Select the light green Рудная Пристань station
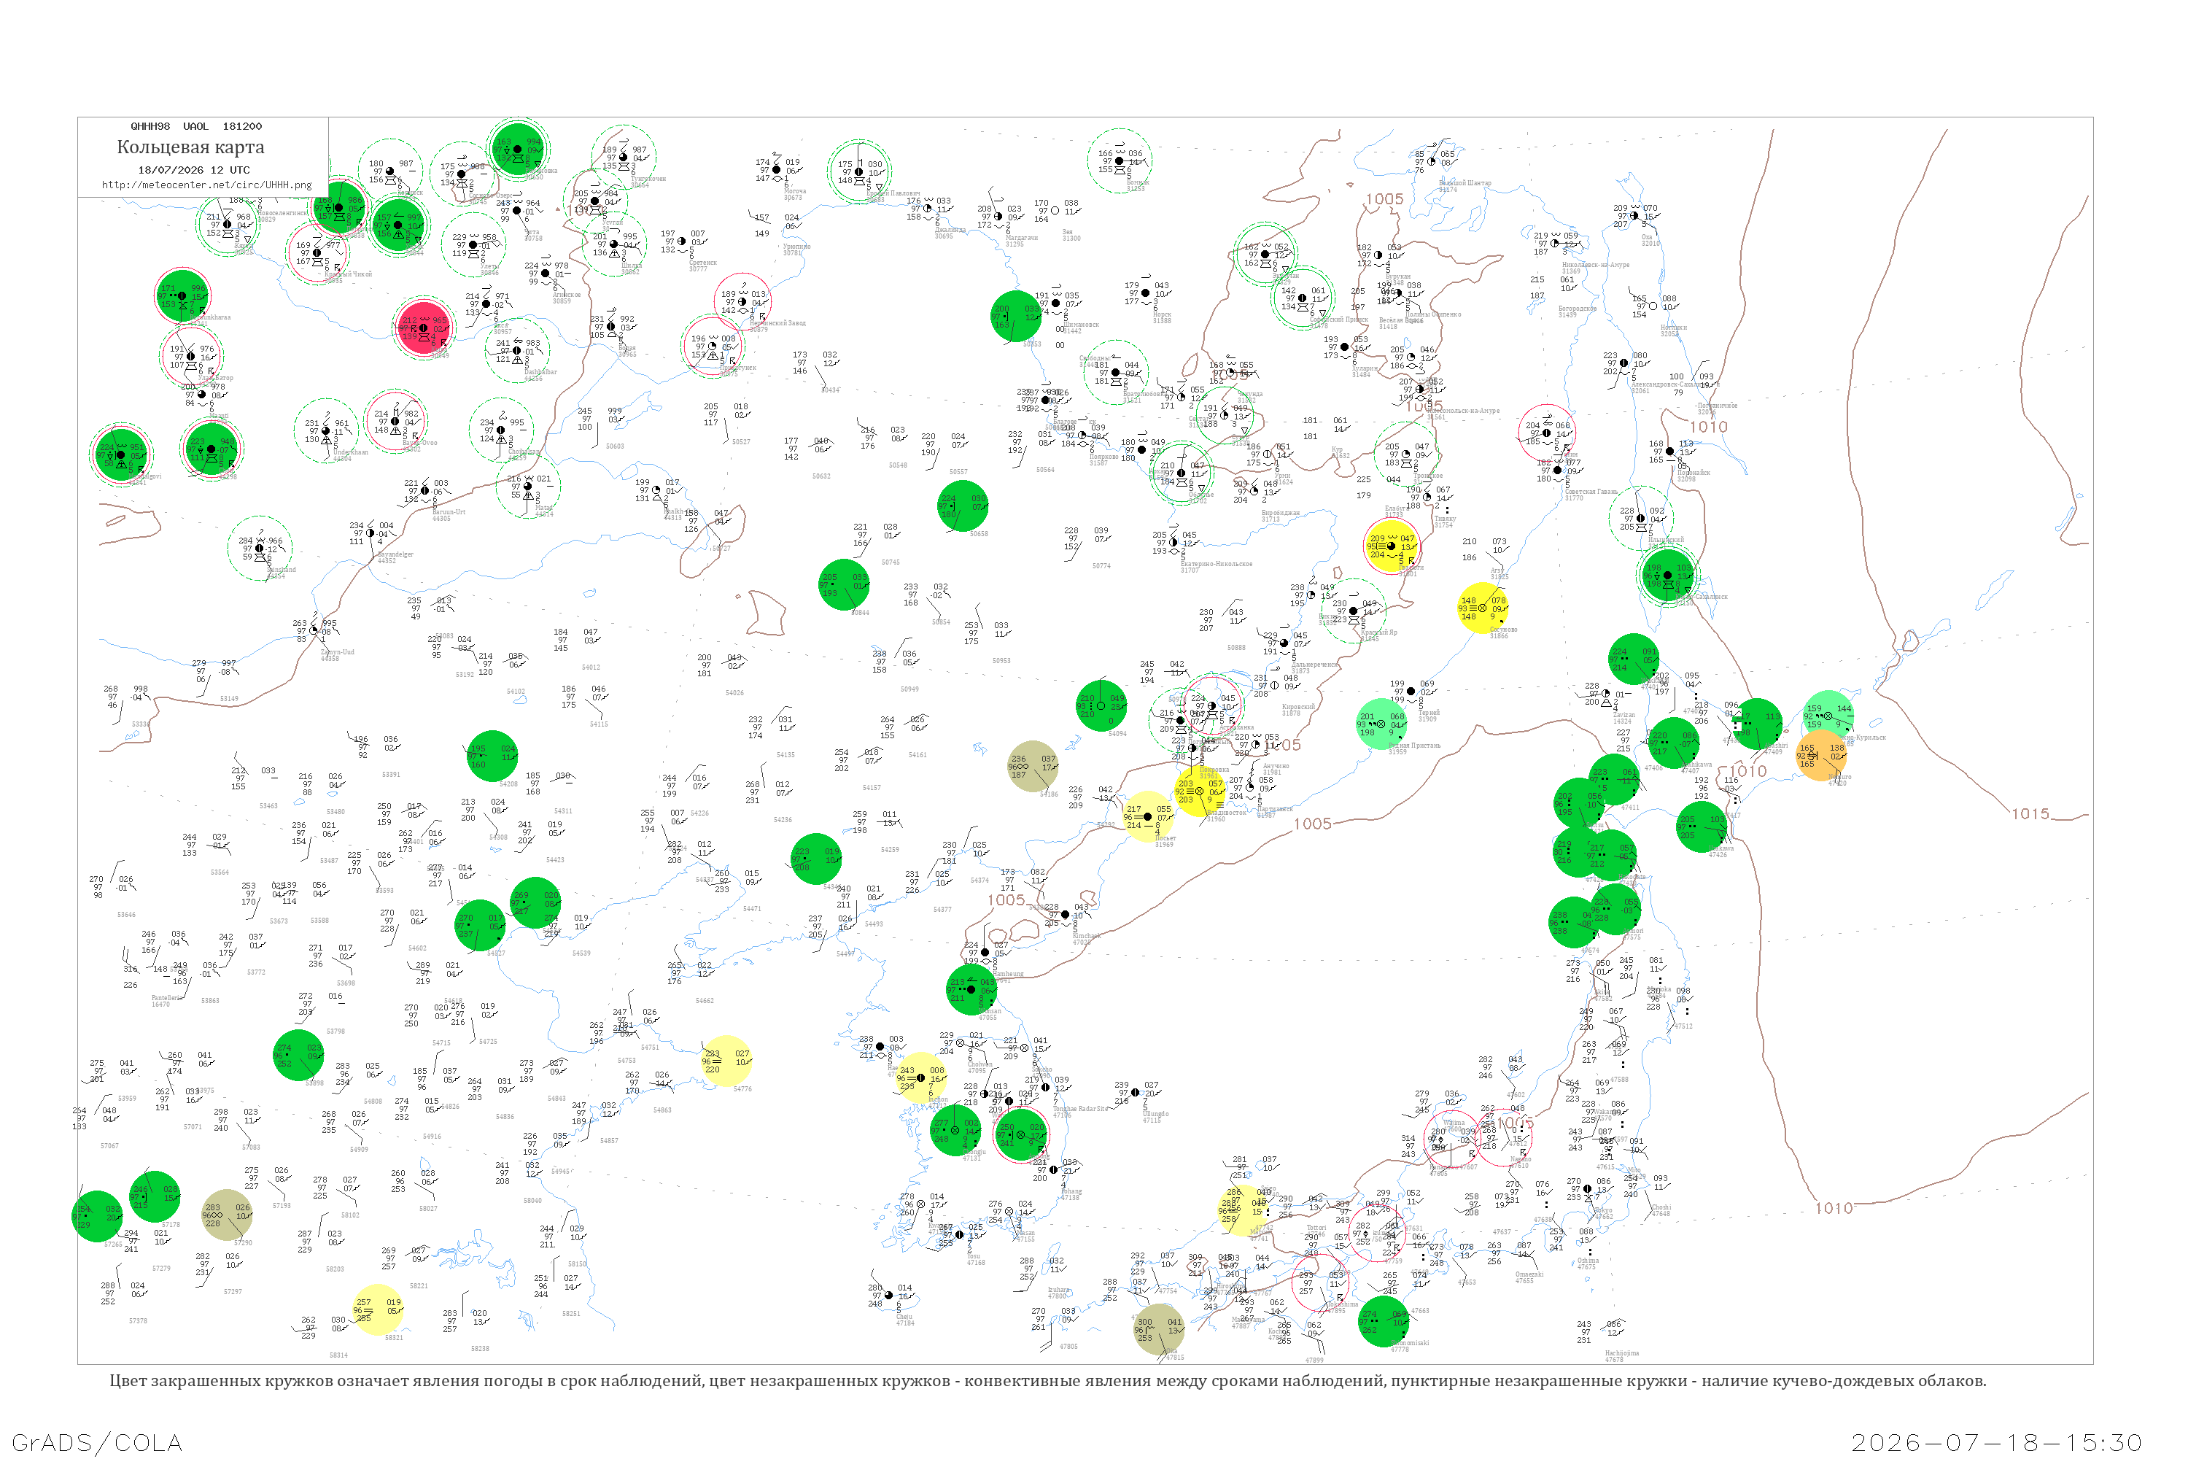 click(x=1381, y=724)
